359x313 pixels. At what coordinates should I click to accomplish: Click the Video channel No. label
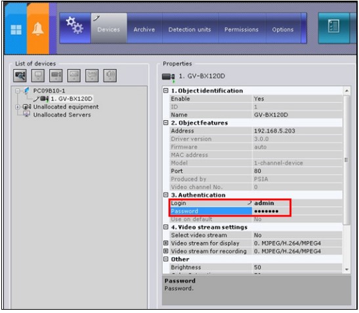tap(197, 187)
